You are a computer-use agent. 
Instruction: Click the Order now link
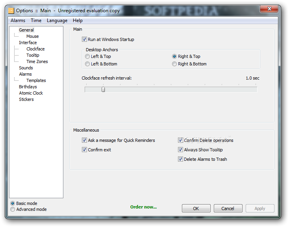point(143,207)
